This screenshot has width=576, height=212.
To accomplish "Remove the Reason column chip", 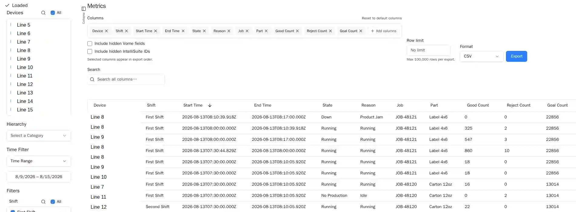I will click(229, 31).
